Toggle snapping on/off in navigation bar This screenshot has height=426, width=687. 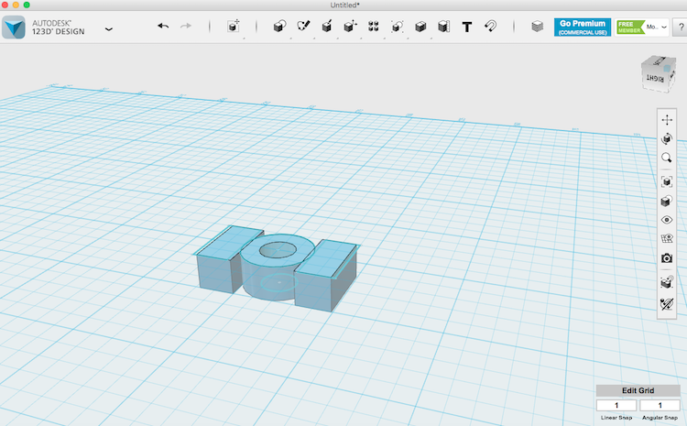click(667, 282)
